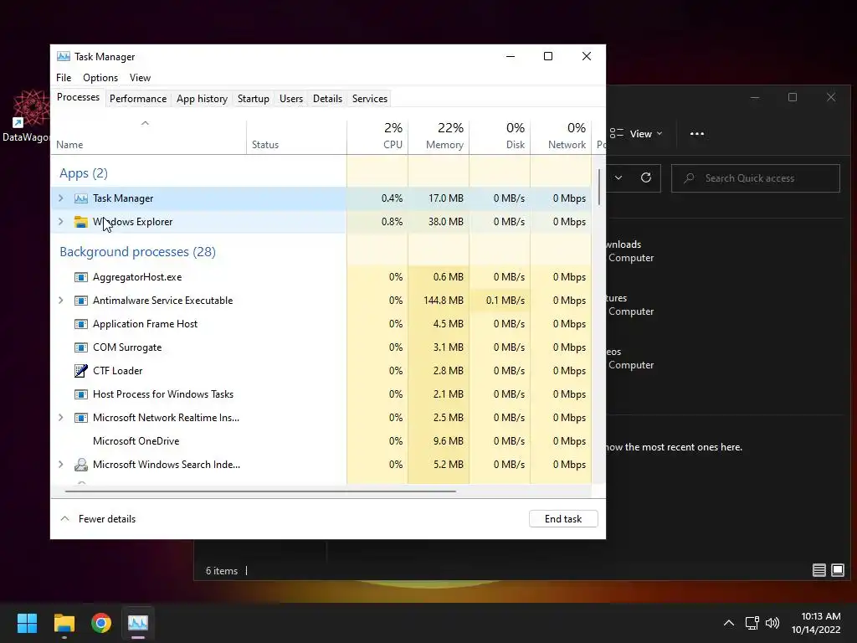The image size is (857, 643).
Task: Click the Host Process for Windows Tasks icon
Action: (81, 394)
